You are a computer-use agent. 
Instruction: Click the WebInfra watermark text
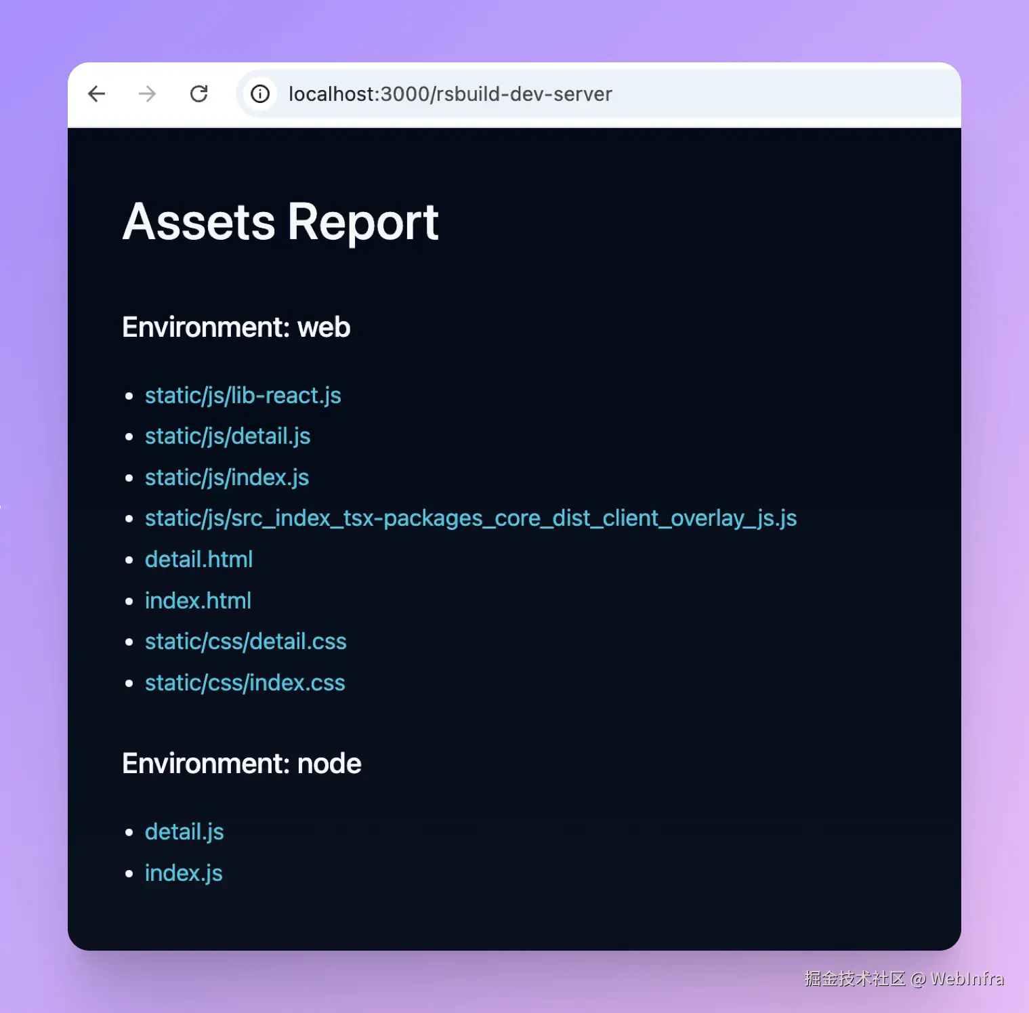tap(904, 979)
